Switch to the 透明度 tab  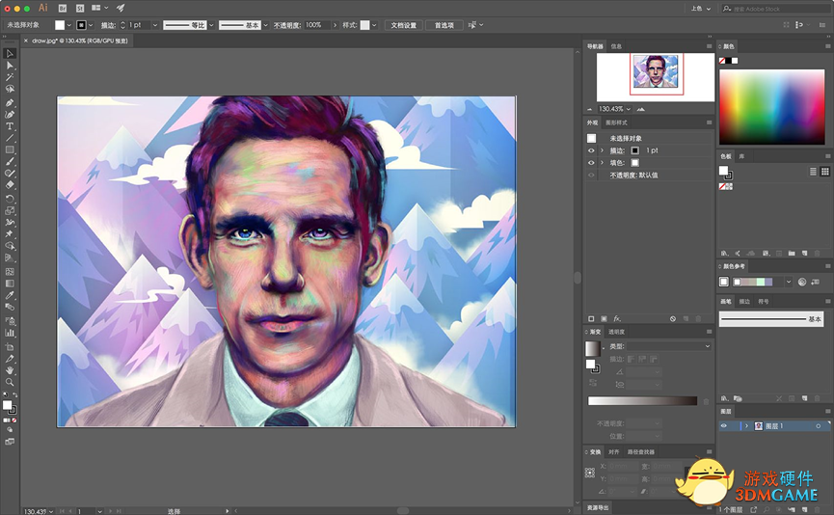point(616,332)
